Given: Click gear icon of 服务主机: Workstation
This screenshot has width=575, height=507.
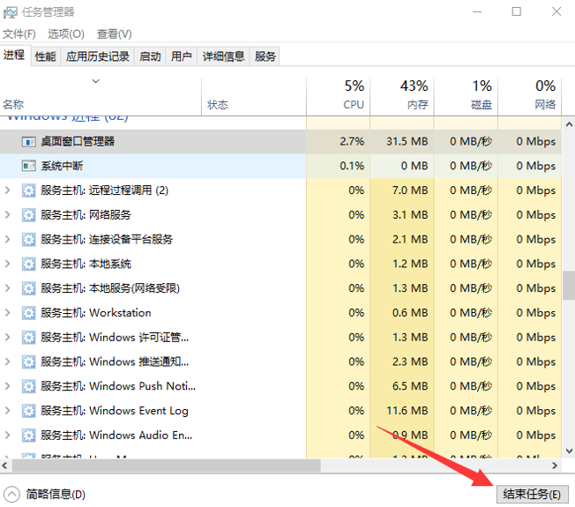Looking at the screenshot, I should (x=28, y=313).
